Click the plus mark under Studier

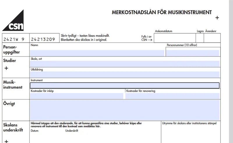[x=6, y=68]
